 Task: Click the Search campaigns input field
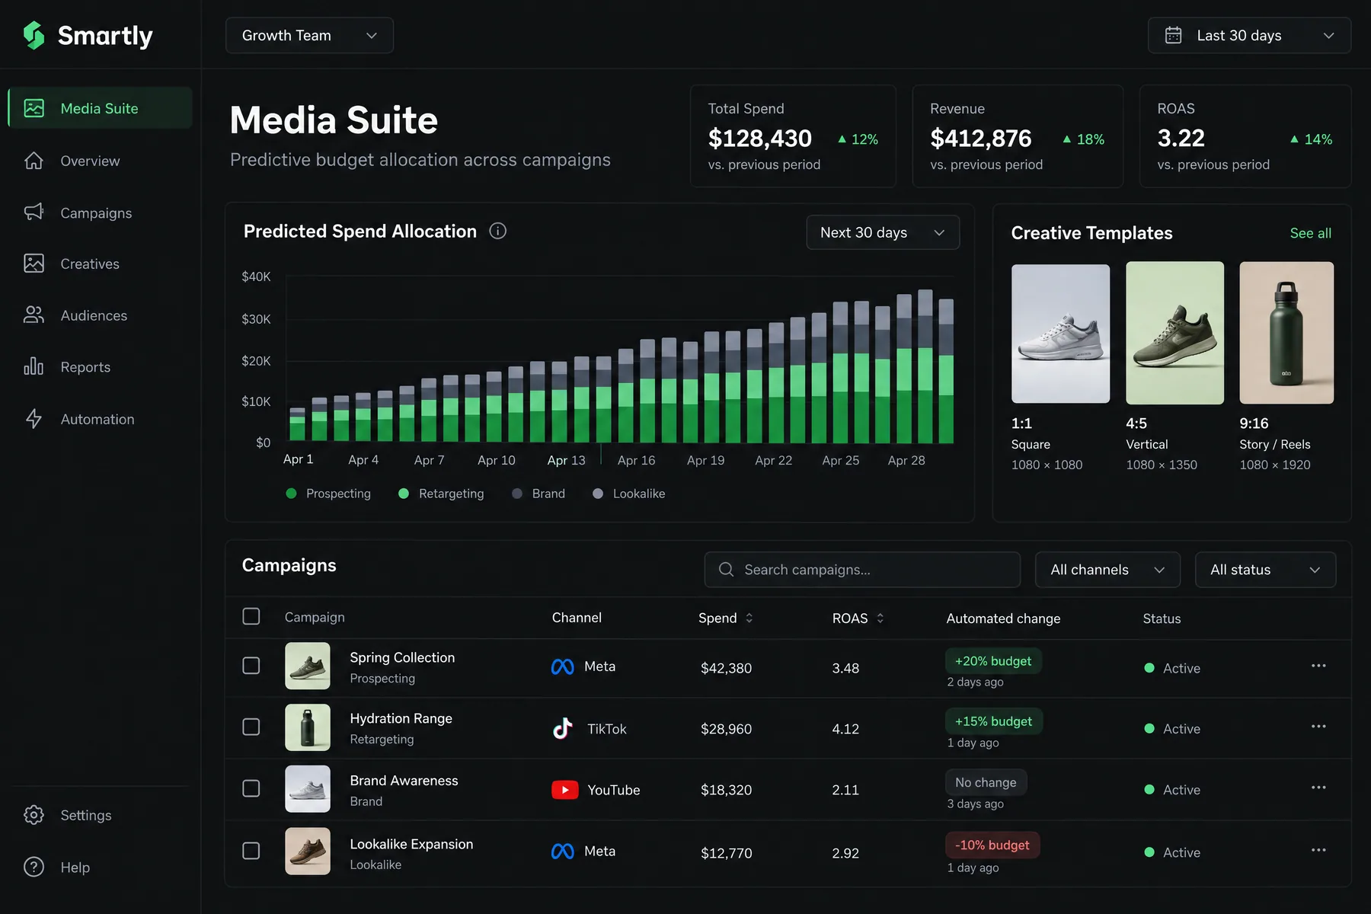[x=862, y=570]
